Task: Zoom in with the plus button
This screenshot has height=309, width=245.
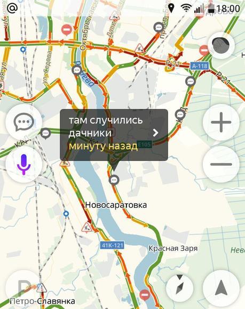Action: pos(221,122)
